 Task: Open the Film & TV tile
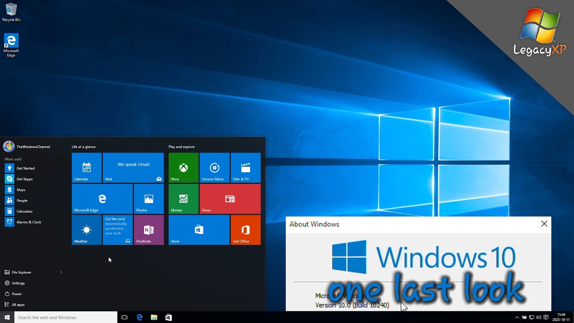tap(245, 168)
